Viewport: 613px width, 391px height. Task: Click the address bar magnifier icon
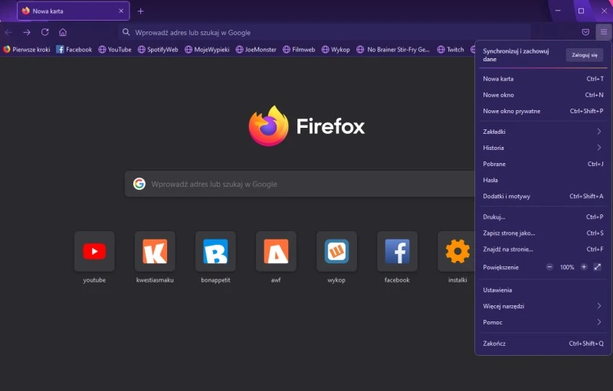click(x=126, y=32)
